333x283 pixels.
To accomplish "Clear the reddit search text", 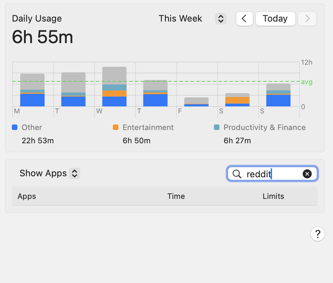I will (x=307, y=174).
